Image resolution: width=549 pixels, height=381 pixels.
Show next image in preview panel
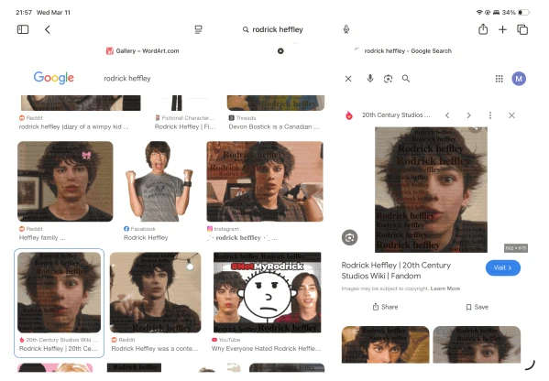(x=468, y=115)
